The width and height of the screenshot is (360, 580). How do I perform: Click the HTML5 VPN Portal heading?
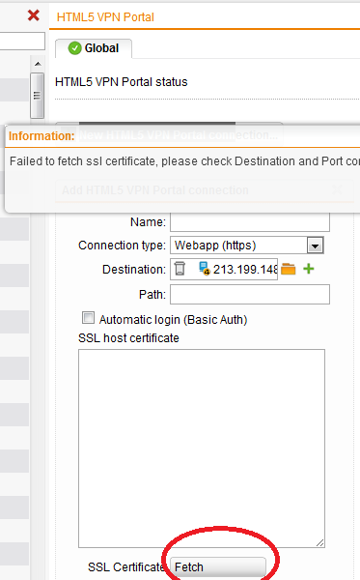(105, 17)
